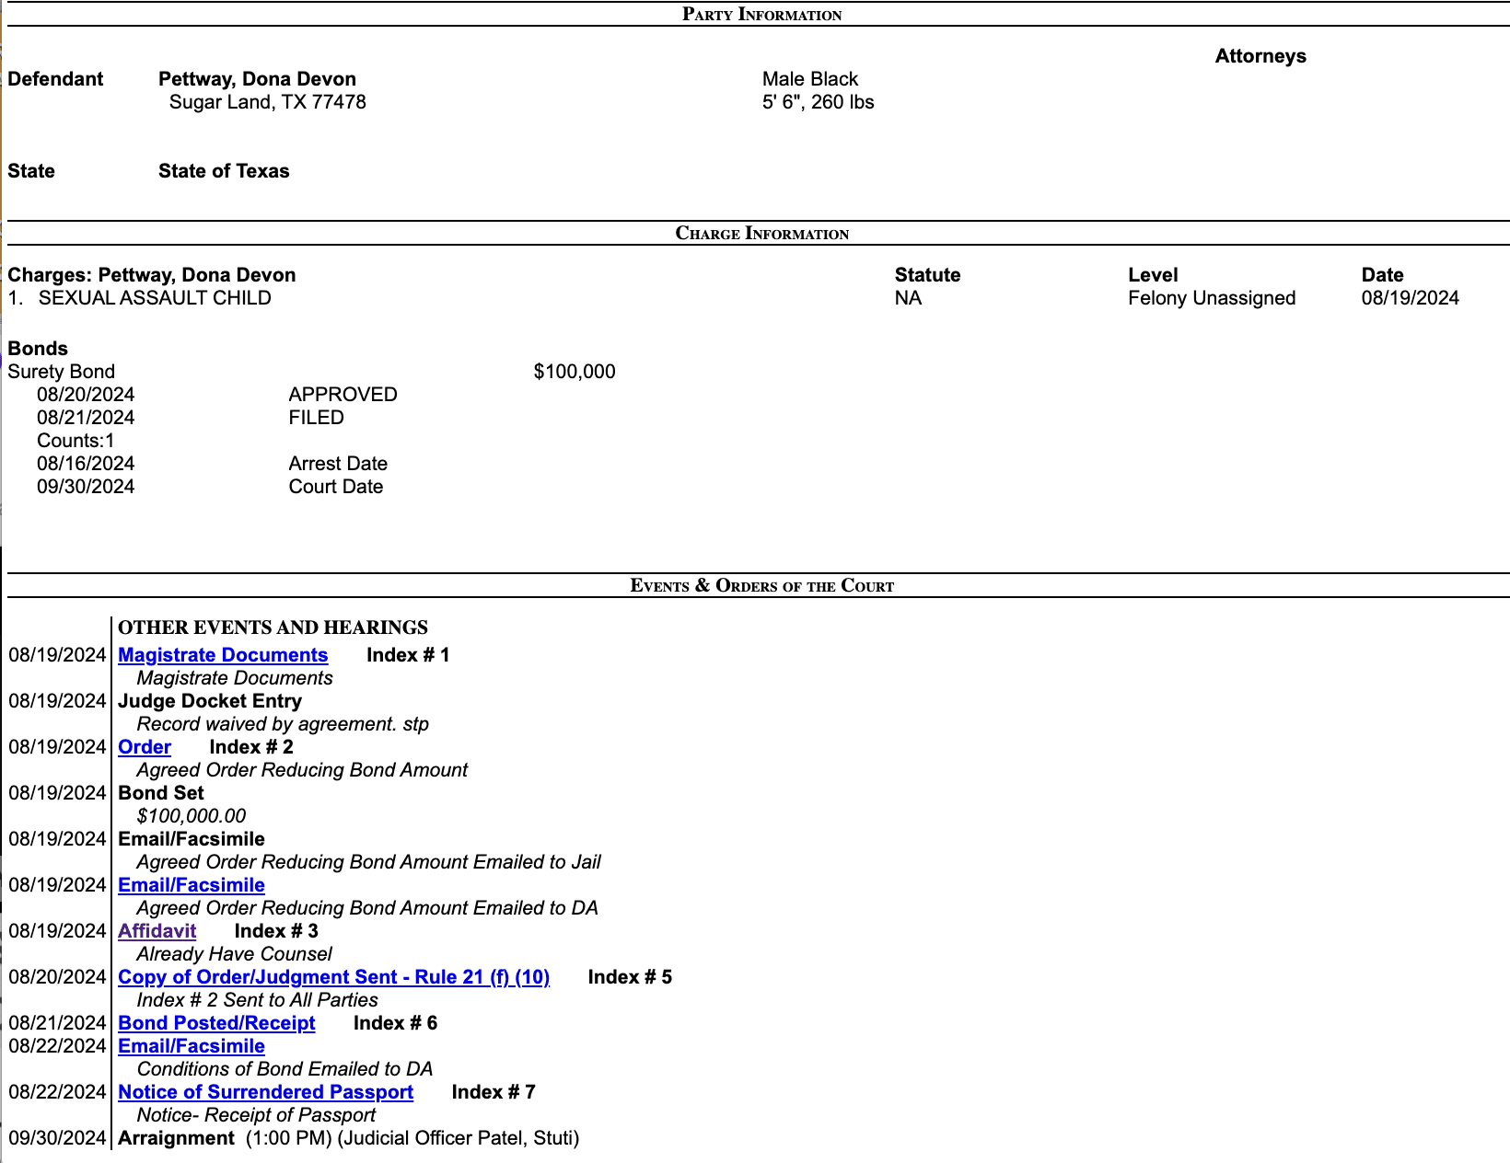Click the Felony Unassigned level text

point(1212,298)
